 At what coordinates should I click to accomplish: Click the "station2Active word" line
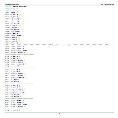coord(17,104)
